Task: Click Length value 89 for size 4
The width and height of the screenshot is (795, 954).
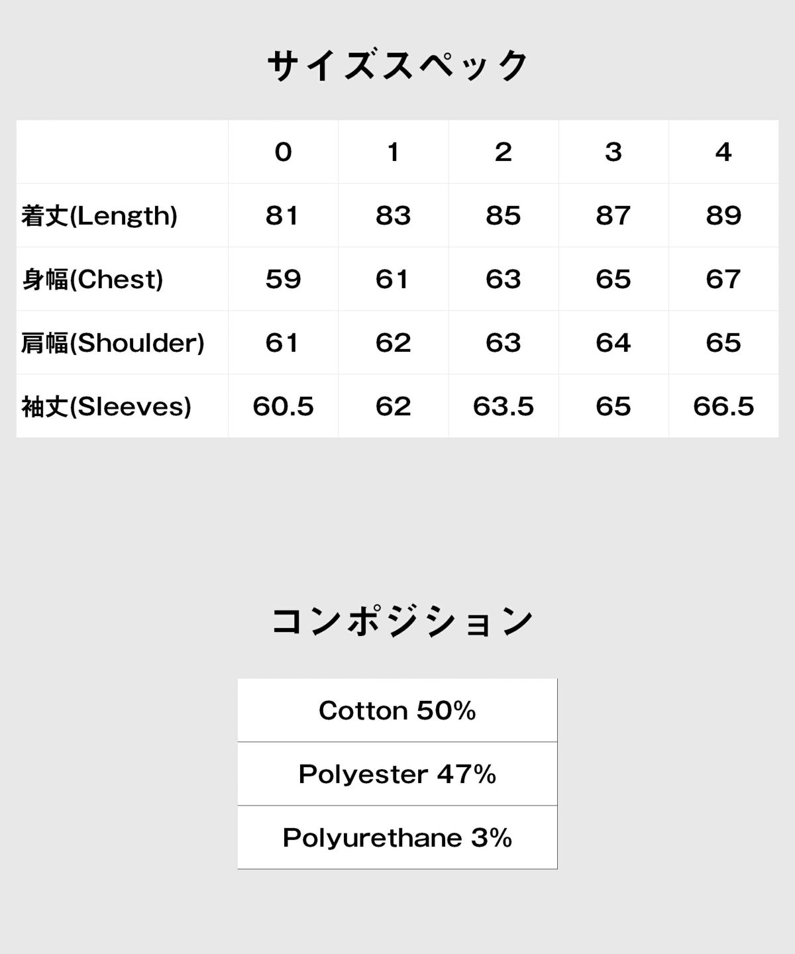Action: pos(723,215)
